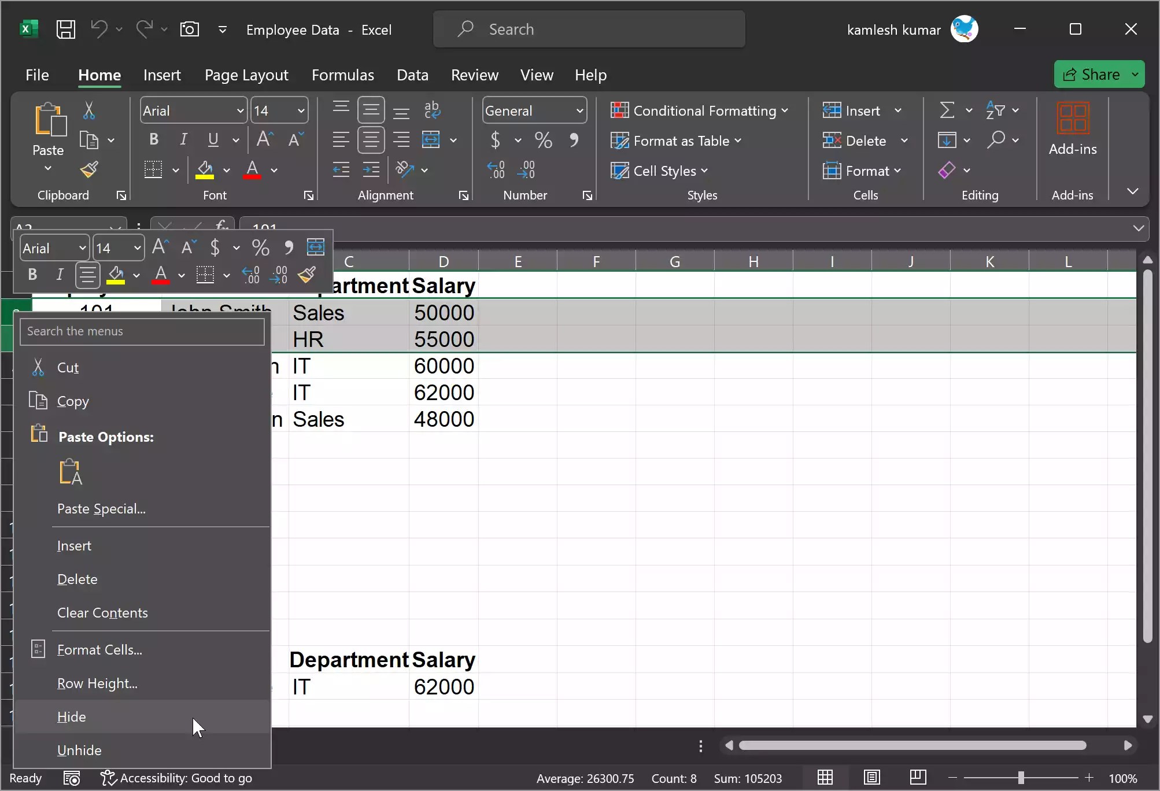Viewport: 1160px width, 791px height.
Task: Open Paste Special from the context menu
Action: [101, 509]
